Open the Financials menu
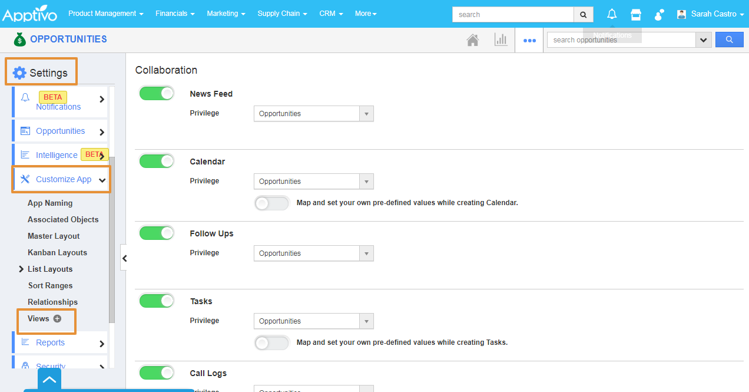Image resolution: width=749 pixels, height=392 pixels. pos(175,14)
